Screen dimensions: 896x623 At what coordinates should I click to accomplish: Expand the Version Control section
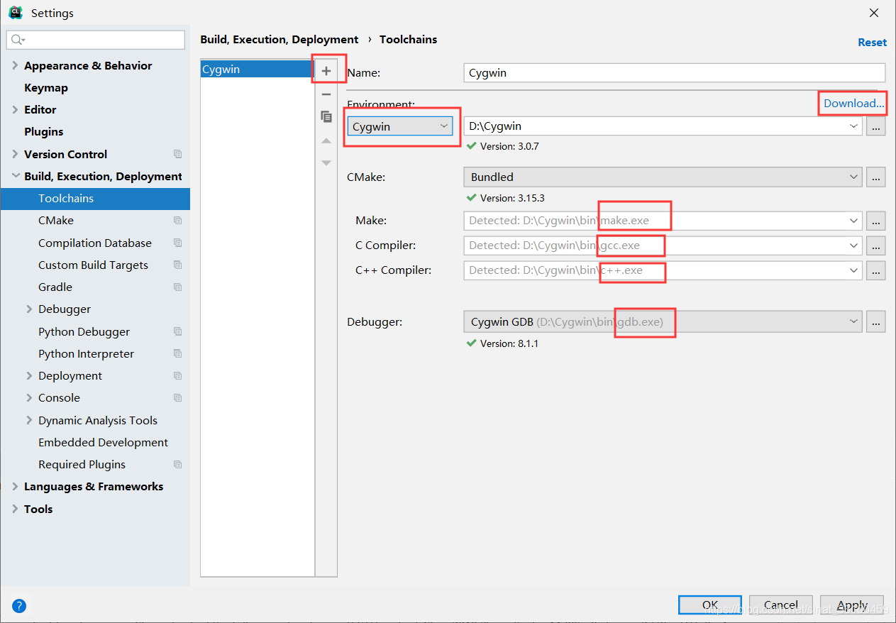pyautogui.click(x=15, y=154)
